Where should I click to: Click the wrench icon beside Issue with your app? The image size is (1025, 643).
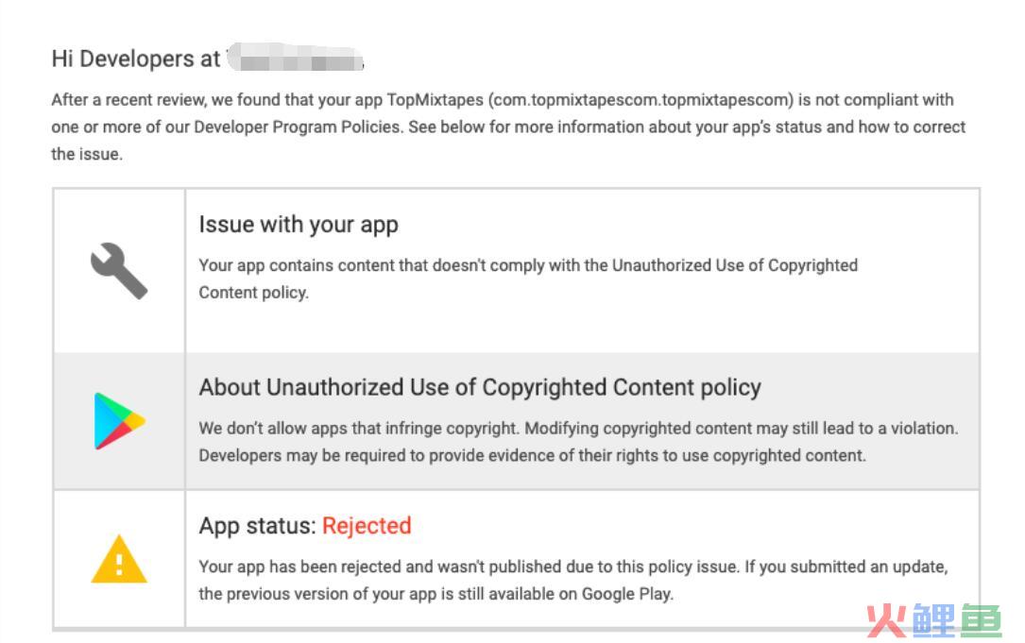(x=119, y=271)
